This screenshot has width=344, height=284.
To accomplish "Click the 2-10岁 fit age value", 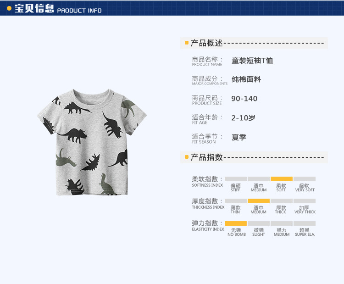I will click(243, 118).
